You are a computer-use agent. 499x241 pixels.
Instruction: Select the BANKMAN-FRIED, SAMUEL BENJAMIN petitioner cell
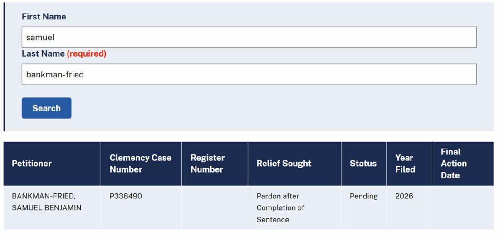click(52, 207)
